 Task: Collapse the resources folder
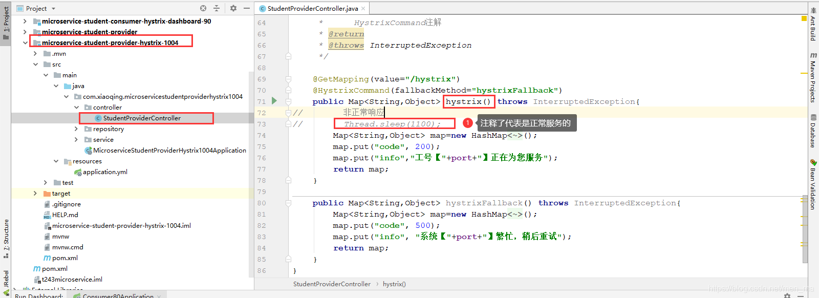point(56,161)
